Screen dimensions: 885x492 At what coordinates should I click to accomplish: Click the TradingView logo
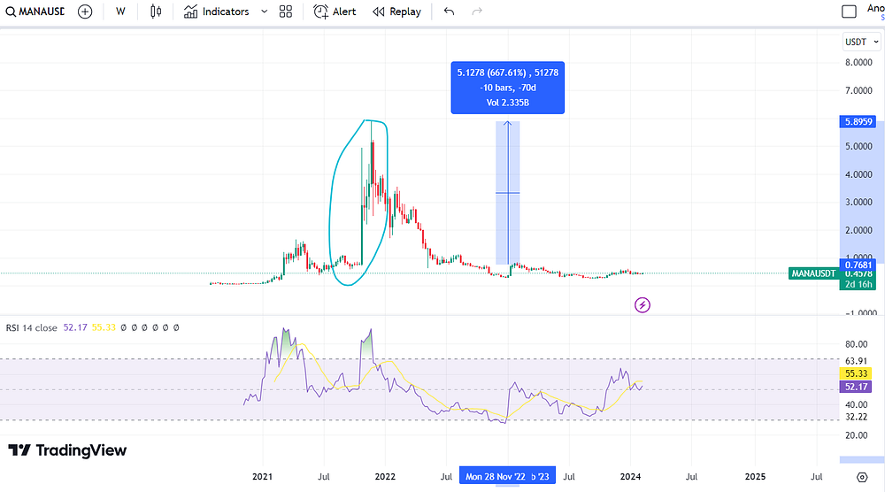67,450
